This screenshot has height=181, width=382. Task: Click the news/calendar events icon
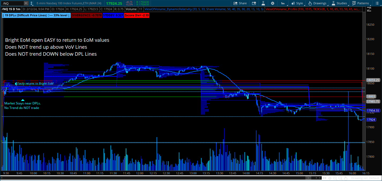[254, 3]
